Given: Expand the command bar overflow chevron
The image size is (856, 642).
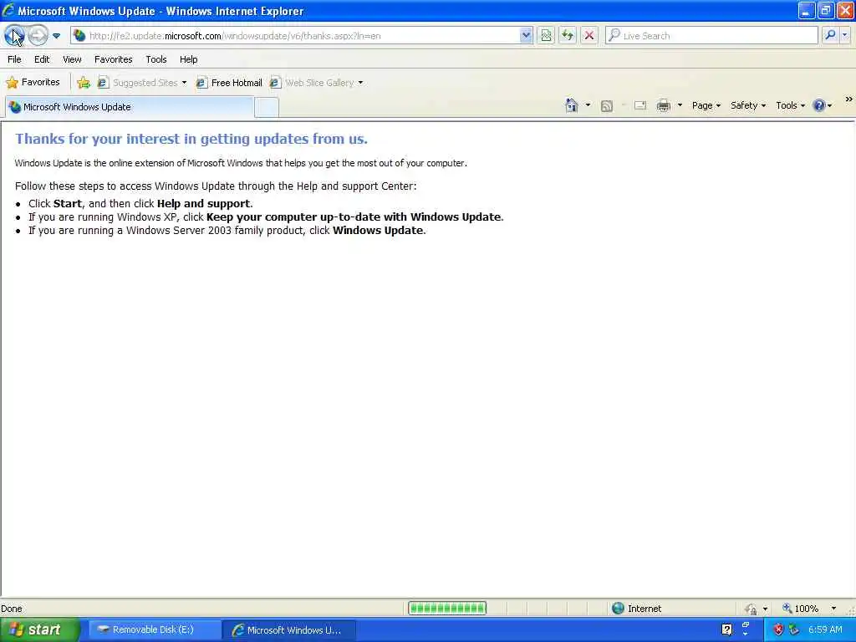Looking at the screenshot, I should pyautogui.click(x=848, y=99).
